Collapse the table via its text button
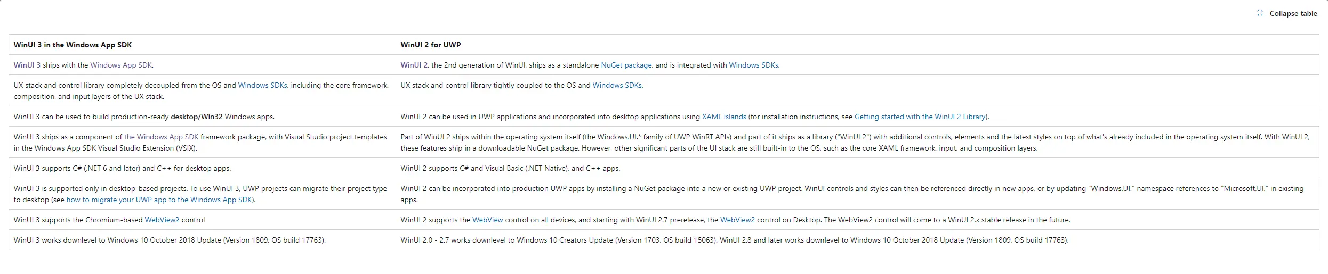Screen dimensions: 1328x274 pyautogui.click(x=1293, y=13)
